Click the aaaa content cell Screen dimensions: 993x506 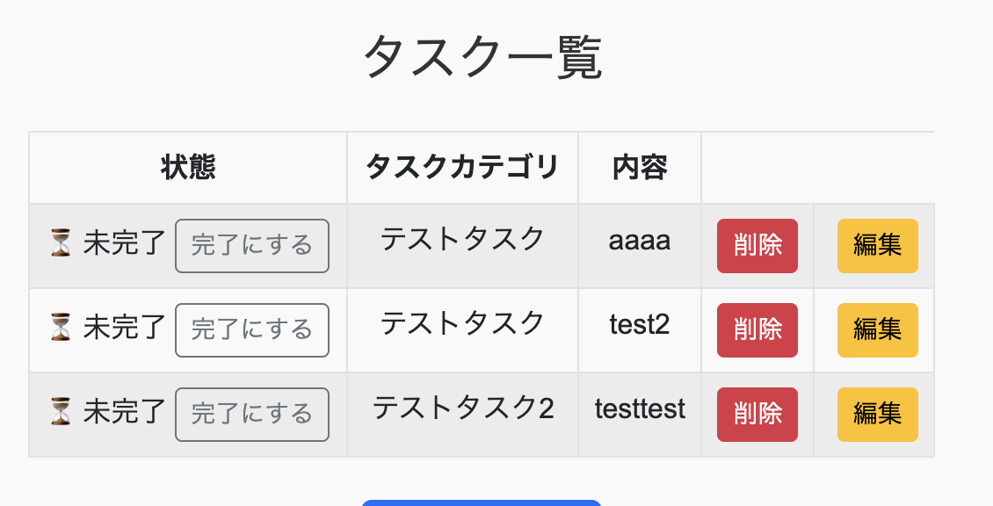tap(640, 246)
